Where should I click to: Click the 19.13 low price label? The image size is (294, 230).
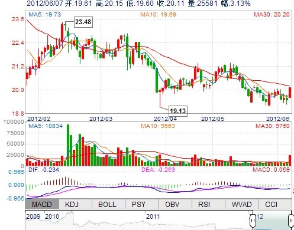[x=178, y=111]
